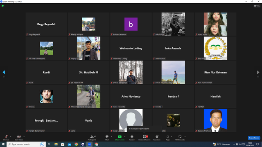262x147 pixels.
Task: Click the name 'Rian Nur Rohman' in tile
Action: tap(216, 72)
